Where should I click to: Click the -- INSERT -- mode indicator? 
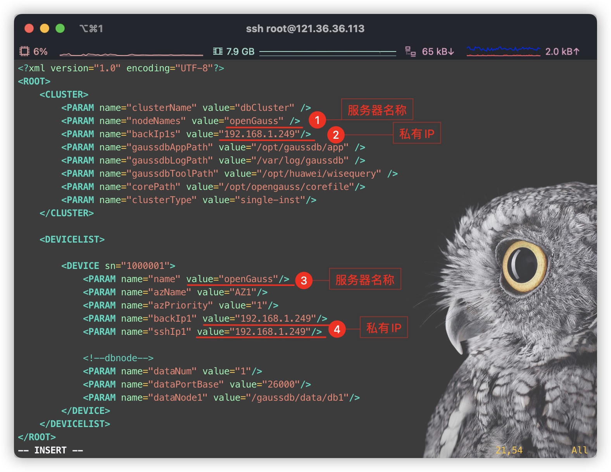tap(50, 450)
